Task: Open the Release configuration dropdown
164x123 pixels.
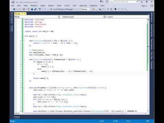Action: point(85,9)
